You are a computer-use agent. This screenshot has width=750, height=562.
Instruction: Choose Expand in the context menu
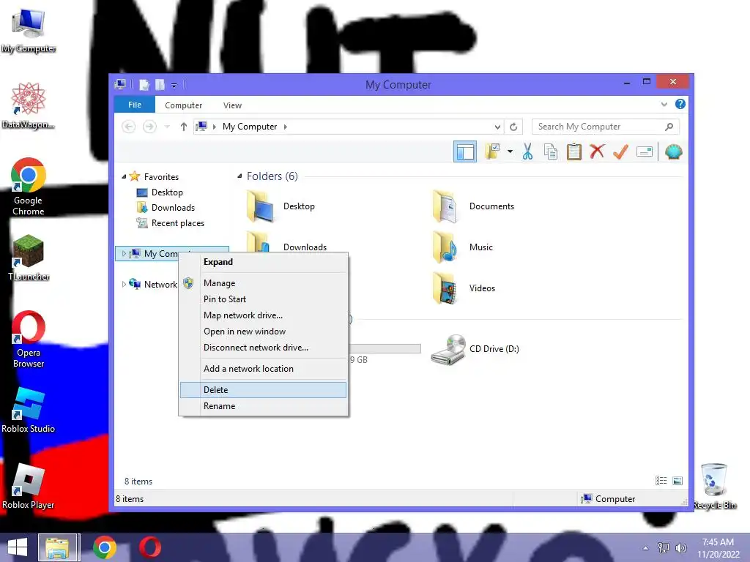263,262
